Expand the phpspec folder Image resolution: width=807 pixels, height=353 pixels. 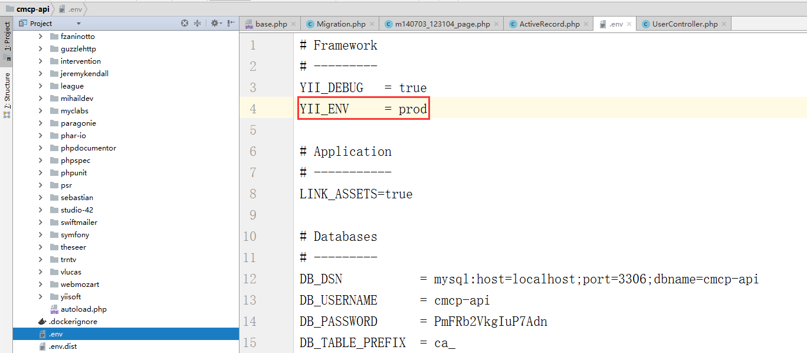(41, 160)
